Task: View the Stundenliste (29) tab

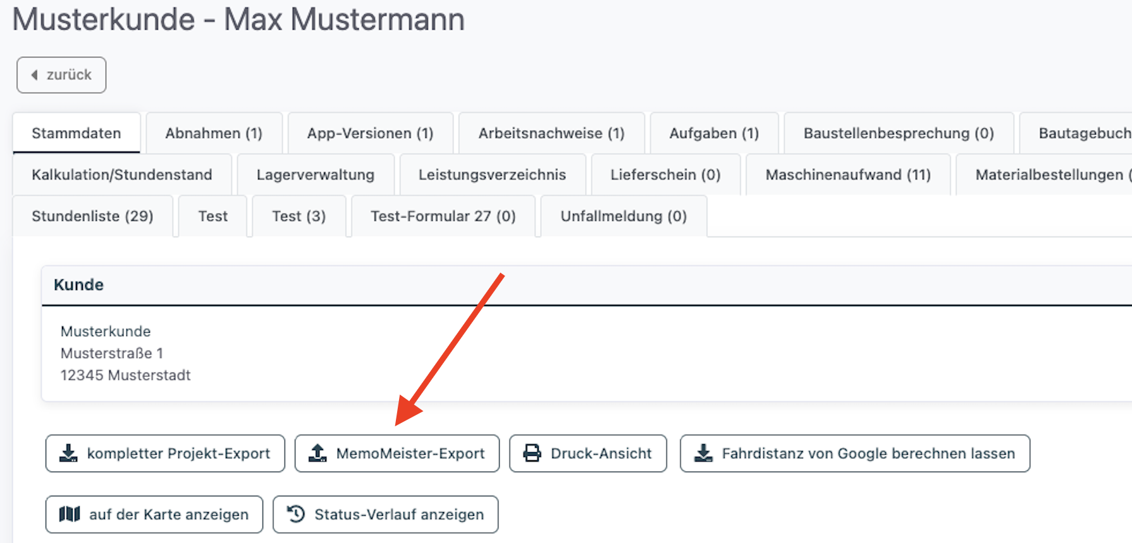Action: pyautogui.click(x=92, y=217)
